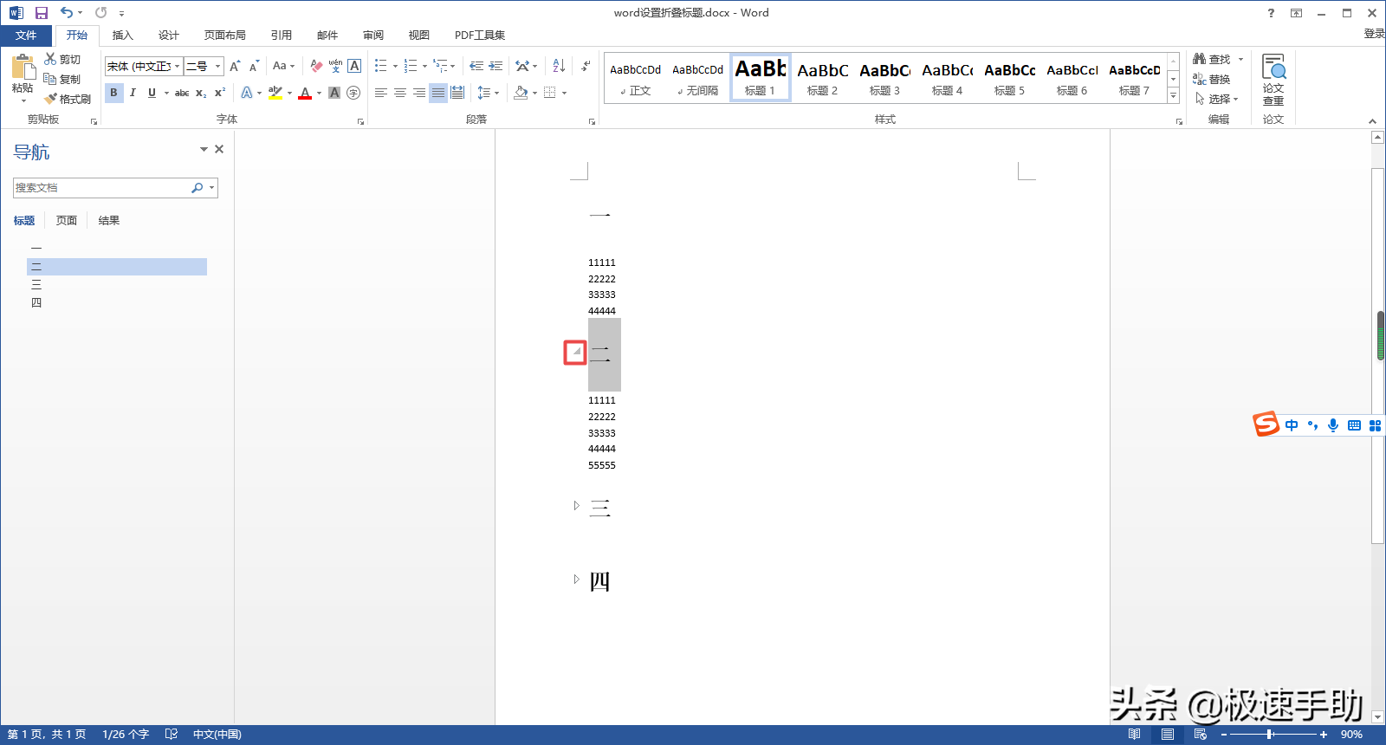This screenshot has width=1386, height=745.
Task: Collapse heading 二 with the triangle
Action: pos(576,352)
